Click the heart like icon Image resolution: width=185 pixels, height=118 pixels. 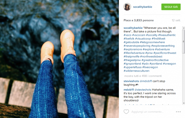coord(126,112)
